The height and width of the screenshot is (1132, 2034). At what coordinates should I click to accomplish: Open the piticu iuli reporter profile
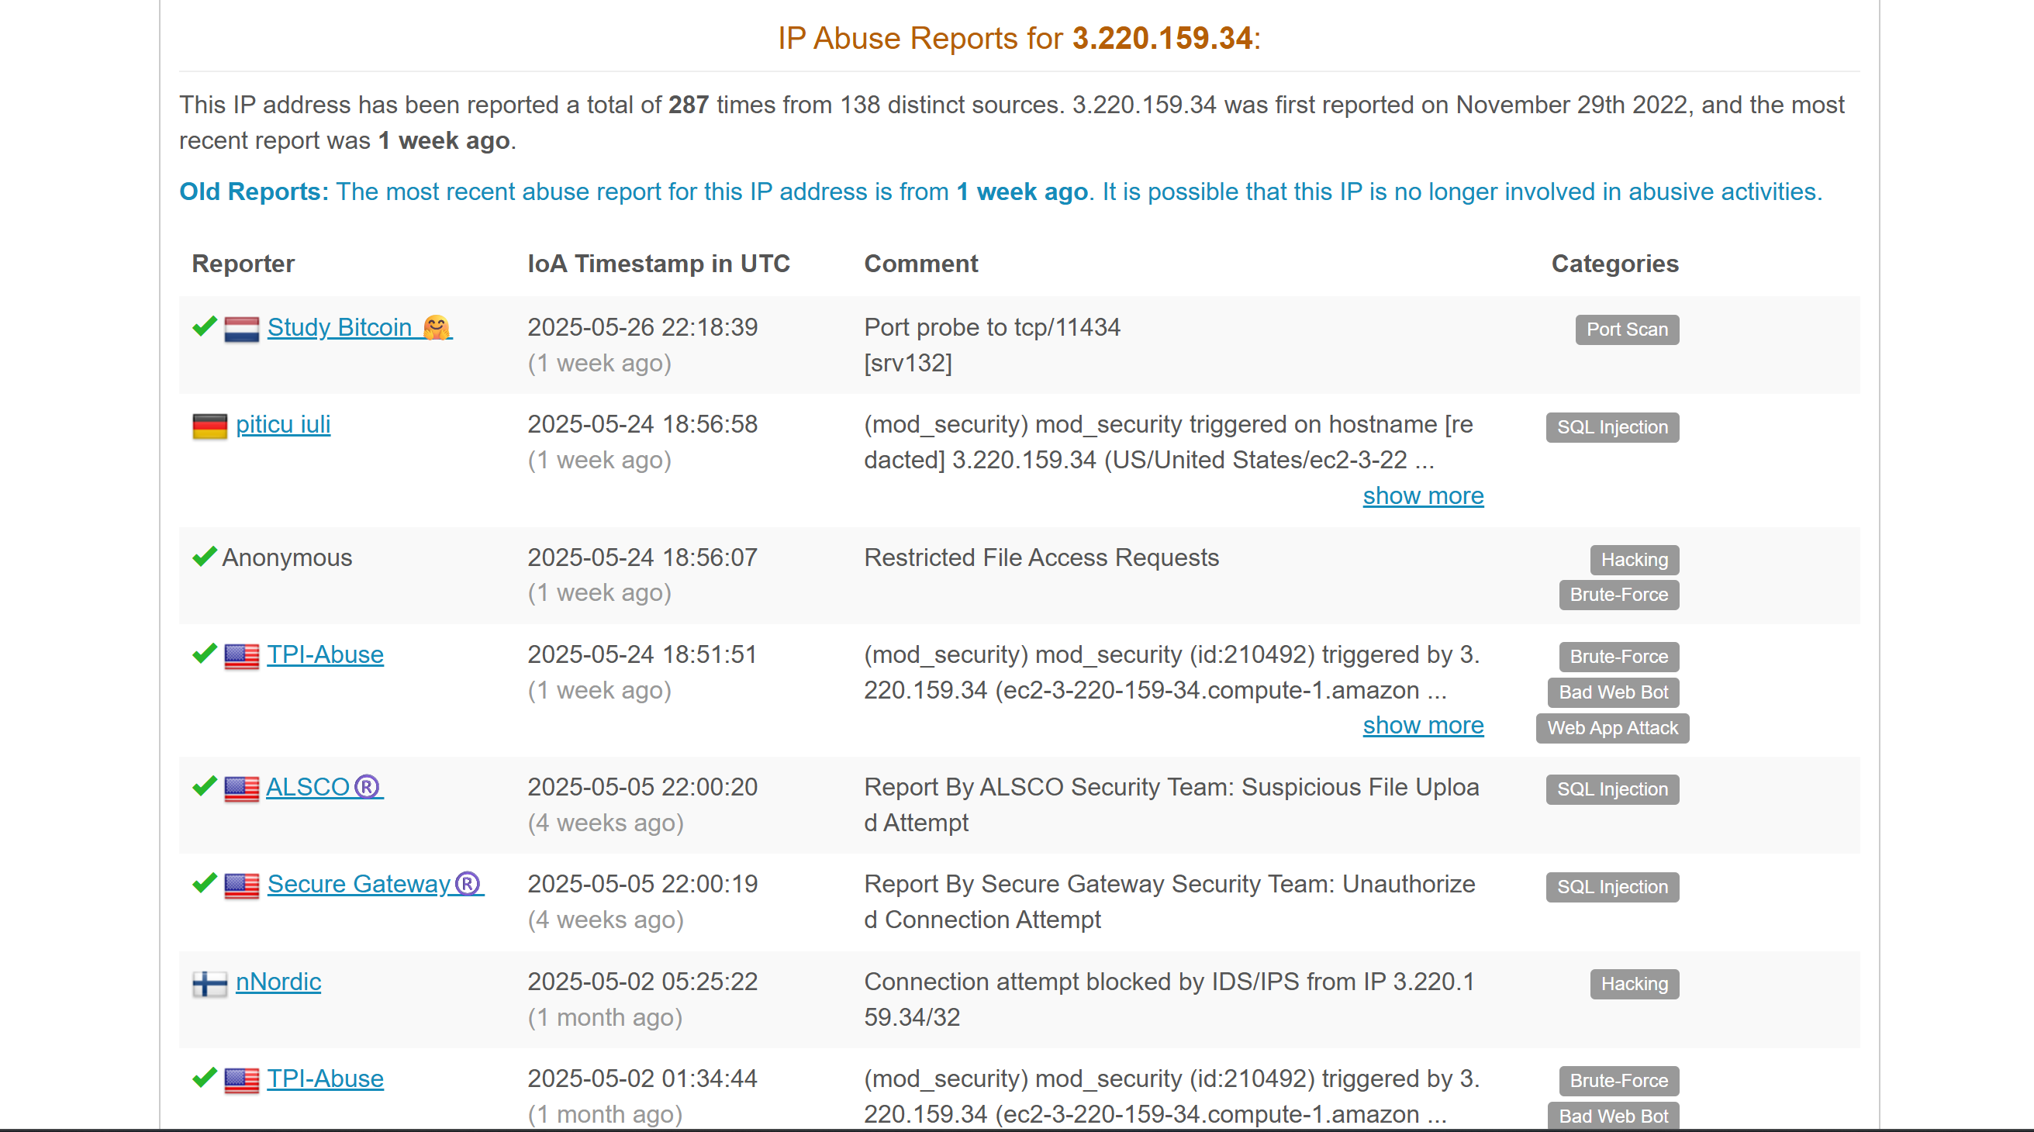tap(283, 426)
